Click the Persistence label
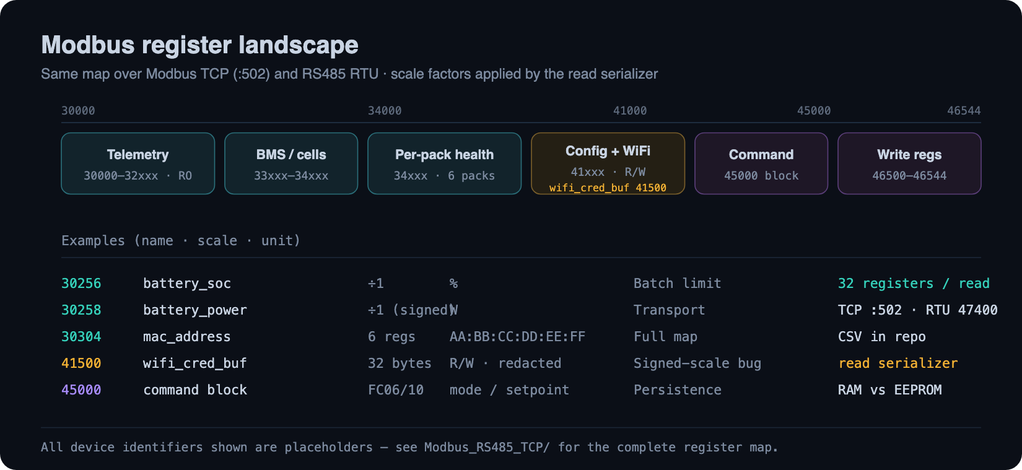 (x=677, y=390)
